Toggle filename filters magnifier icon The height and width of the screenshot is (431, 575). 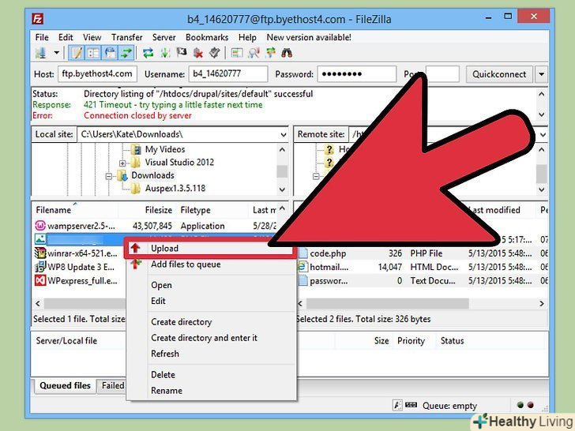pyautogui.click(x=254, y=53)
